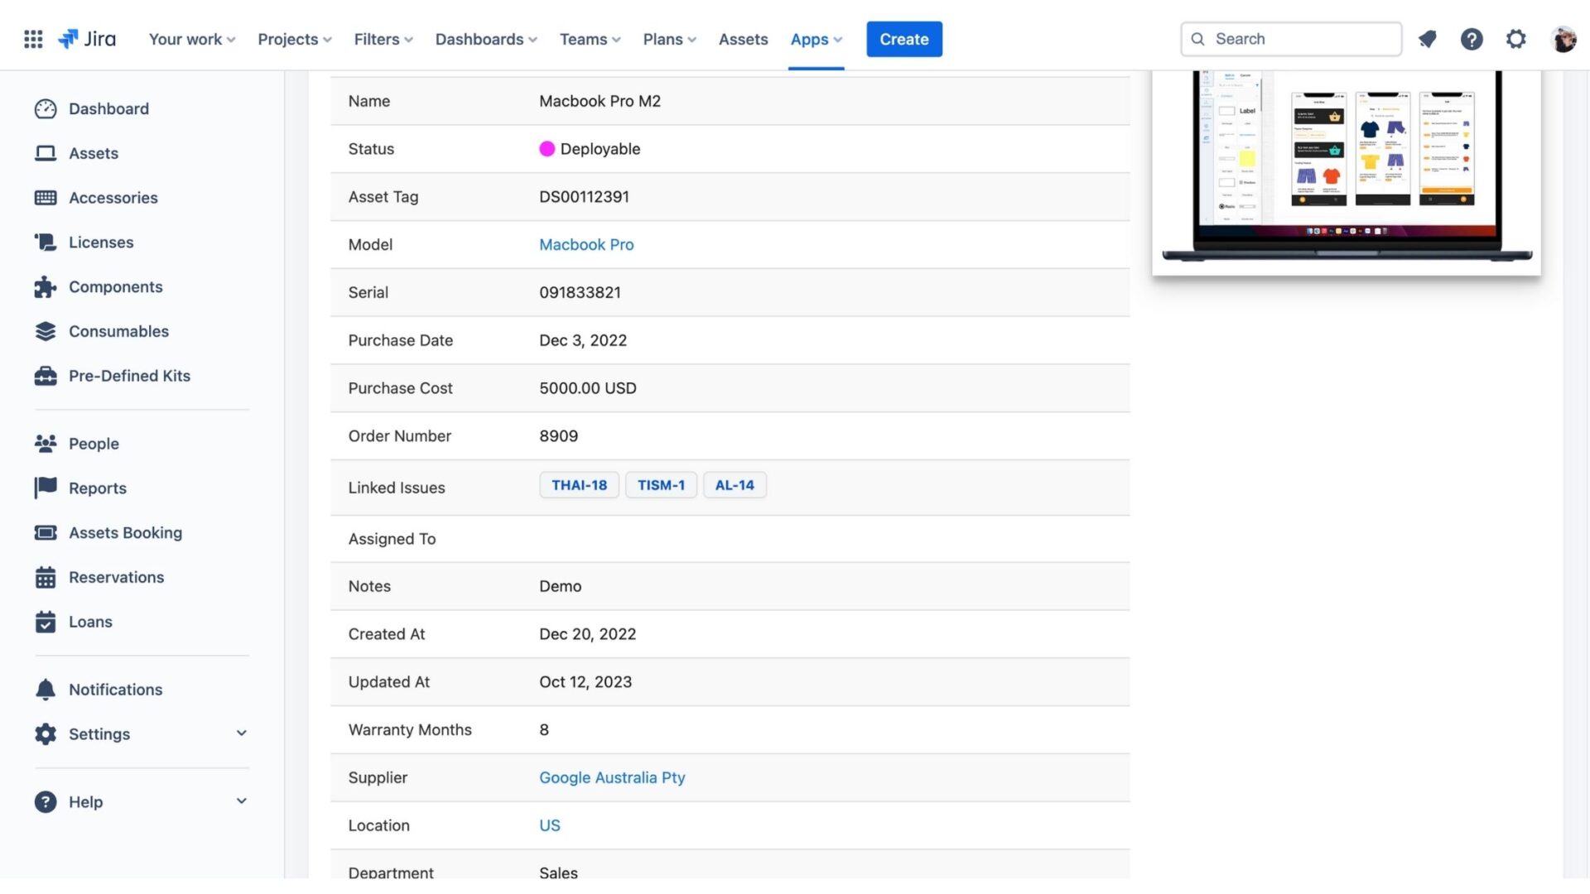
Task: Click the Help question mark icon in sidebar
Action: [46, 802]
